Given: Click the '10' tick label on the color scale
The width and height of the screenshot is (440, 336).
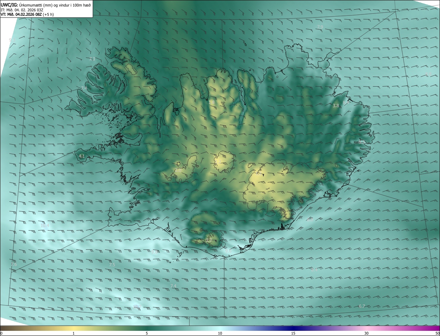Looking at the screenshot, I should [x=220, y=333].
